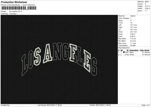Viewport: 151px width, 107px height.
Task: Click the 'Production Worksheet' title
Action: pos(14,2)
